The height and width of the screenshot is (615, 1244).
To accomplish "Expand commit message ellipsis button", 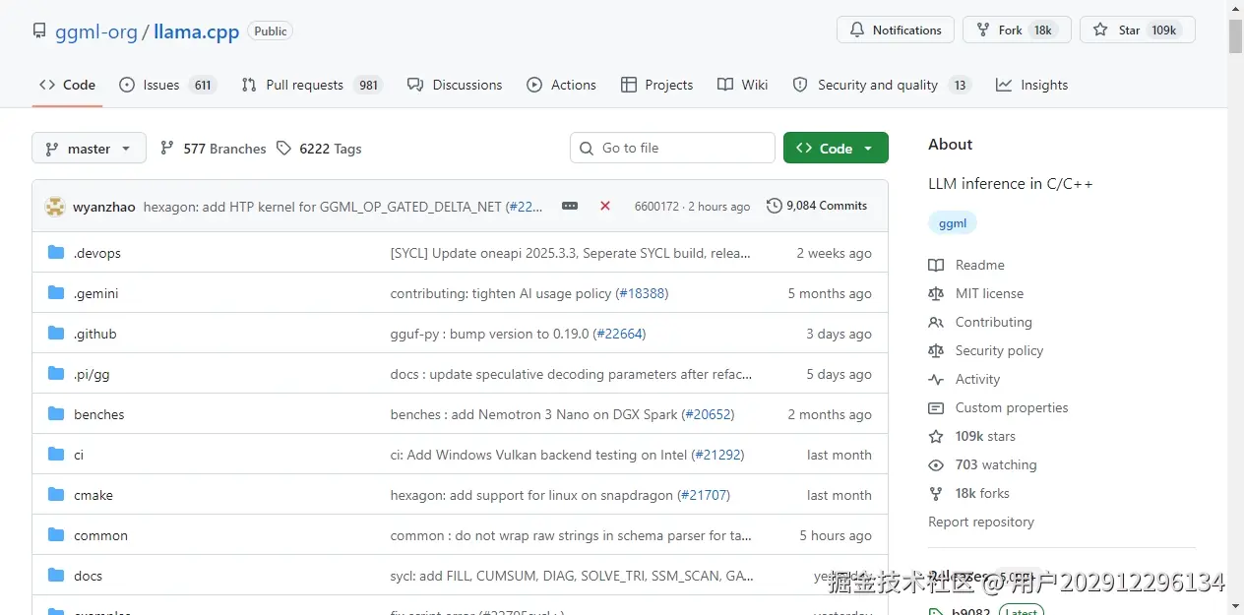I will [570, 206].
